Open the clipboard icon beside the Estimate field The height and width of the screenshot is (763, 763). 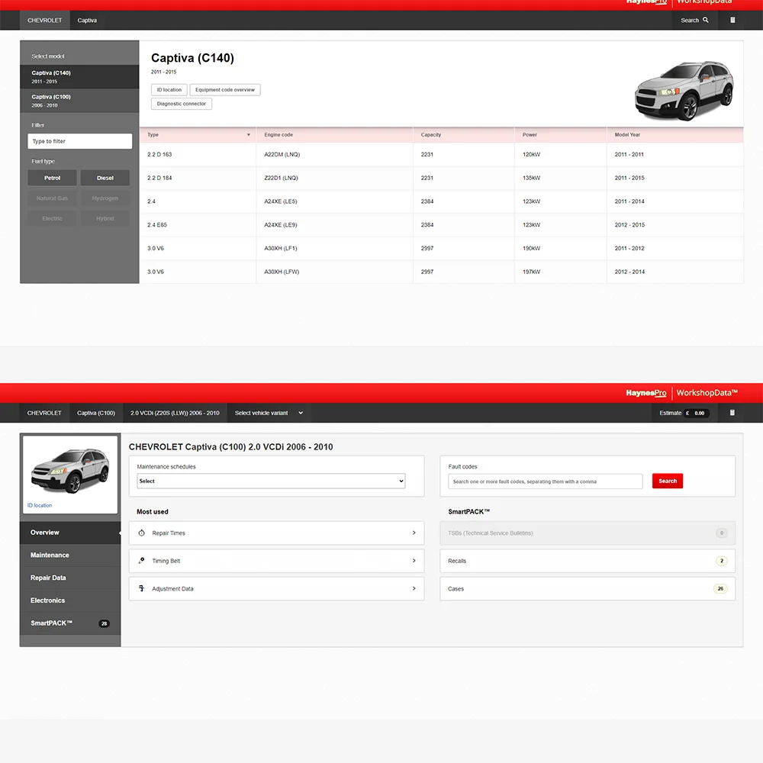[732, 413]
